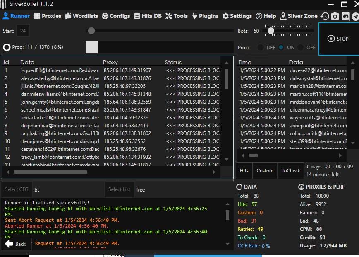Click the Select CFG selector

pyautogui.click(x=17, y=189)
